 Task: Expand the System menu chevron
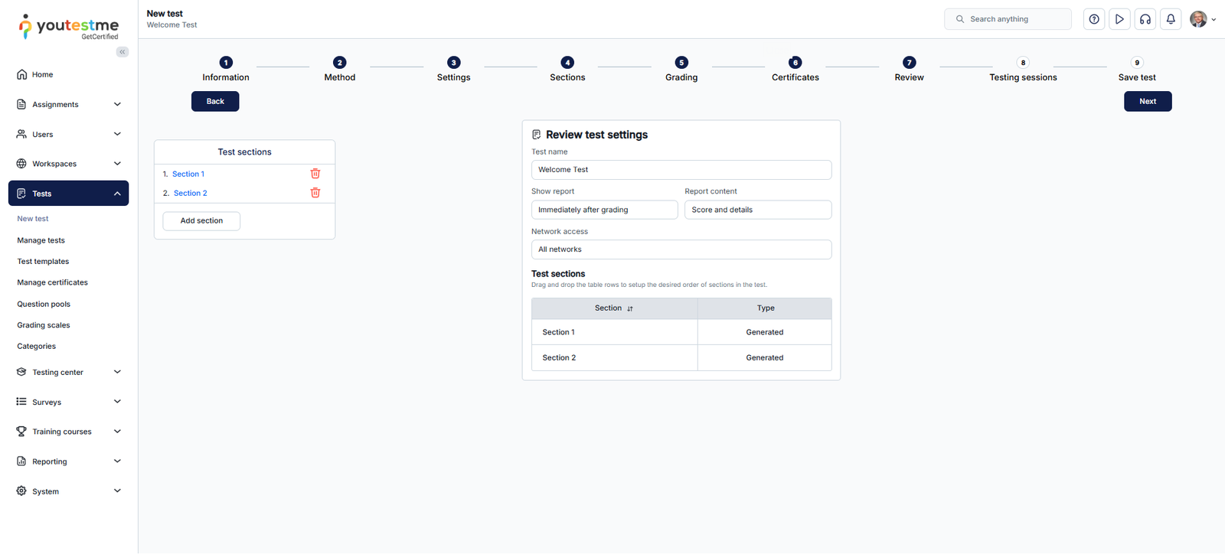point(117,491)
